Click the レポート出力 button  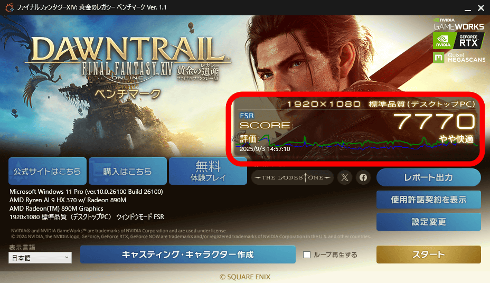[428, 177]
